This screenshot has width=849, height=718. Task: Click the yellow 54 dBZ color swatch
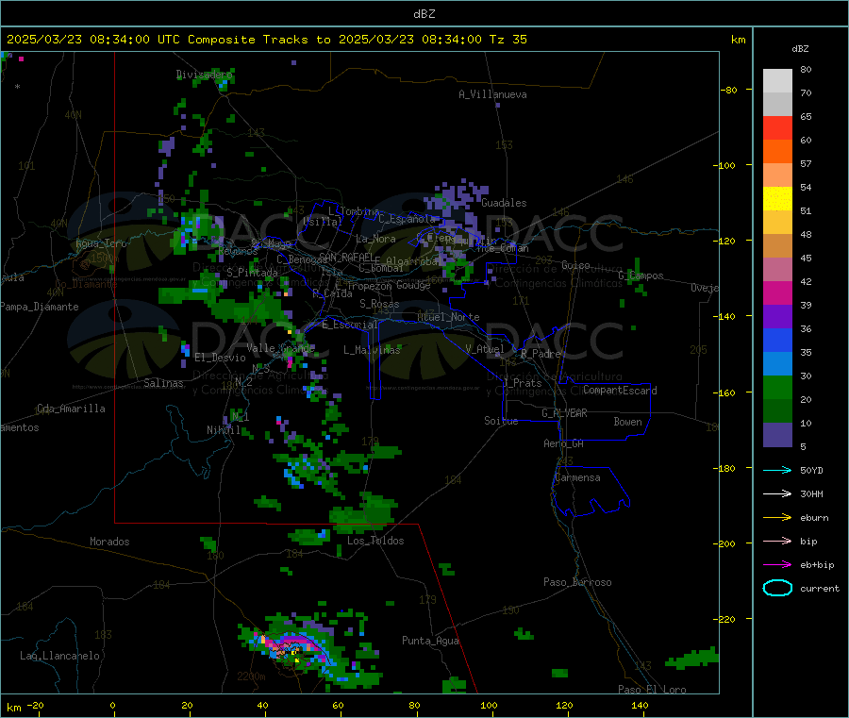[777, 199]
